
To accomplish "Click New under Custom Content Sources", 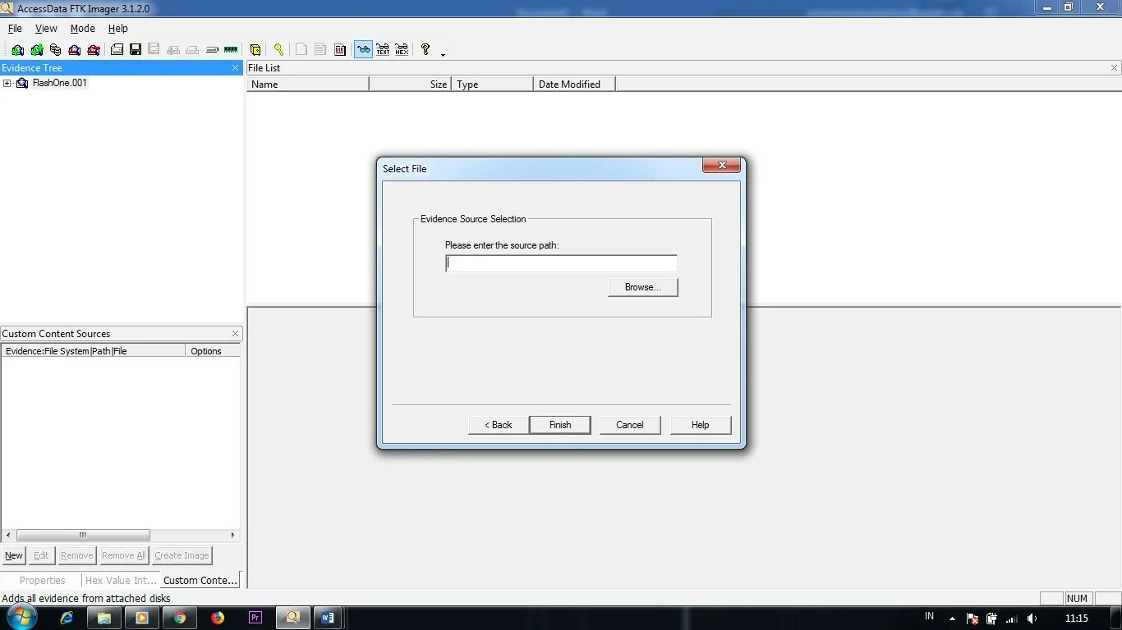I will (x=14, y=555).
